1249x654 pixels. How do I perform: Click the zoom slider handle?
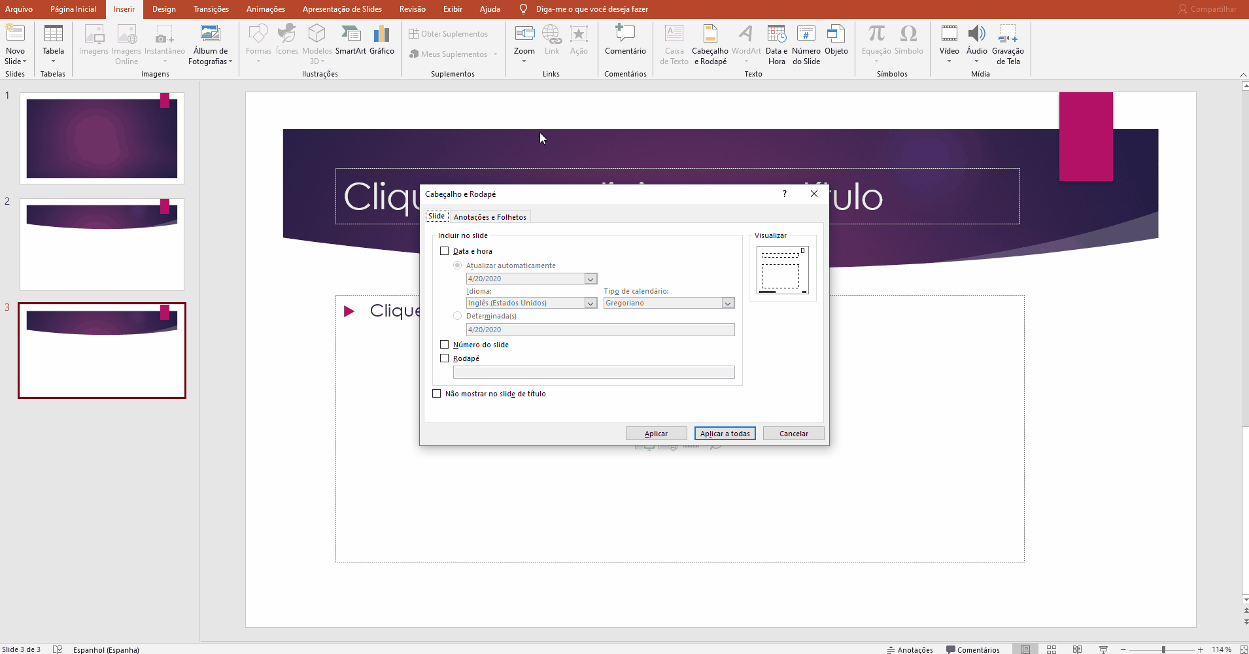pyautogui.click(x=1163, y=649)
